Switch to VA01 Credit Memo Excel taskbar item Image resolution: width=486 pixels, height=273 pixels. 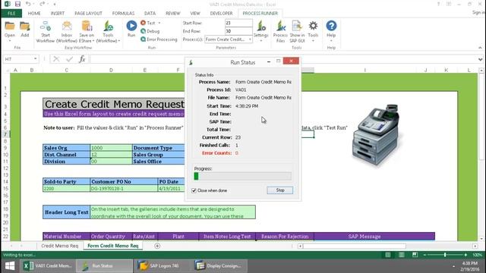coord(47,266)
